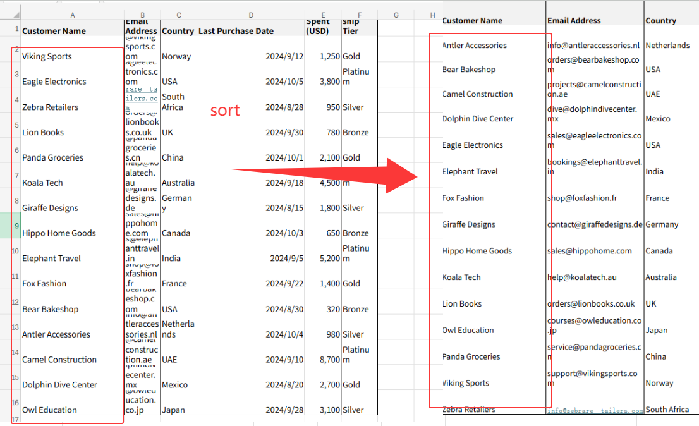Click the red 'sort' text label
699x426 pixels.
click(225, 111)
